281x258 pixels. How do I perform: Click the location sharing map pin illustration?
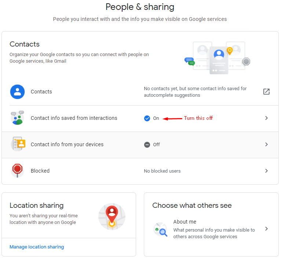[112, 217]
